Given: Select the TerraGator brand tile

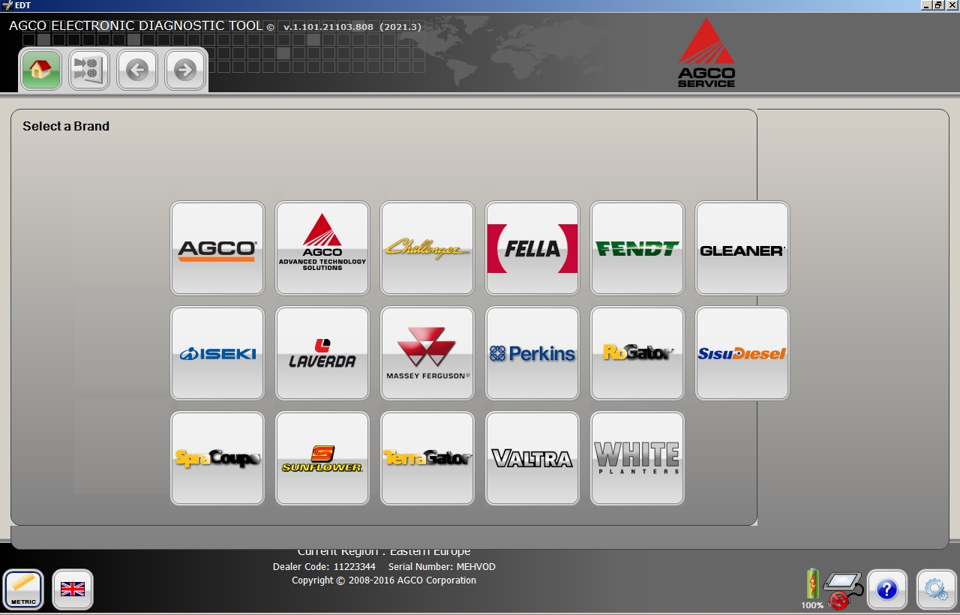Looking at the screenshot, I should (427, 458).
